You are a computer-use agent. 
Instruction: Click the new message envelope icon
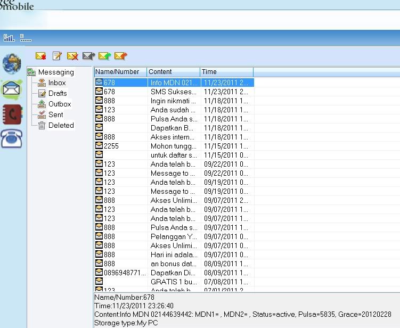(x=41, y=56)
